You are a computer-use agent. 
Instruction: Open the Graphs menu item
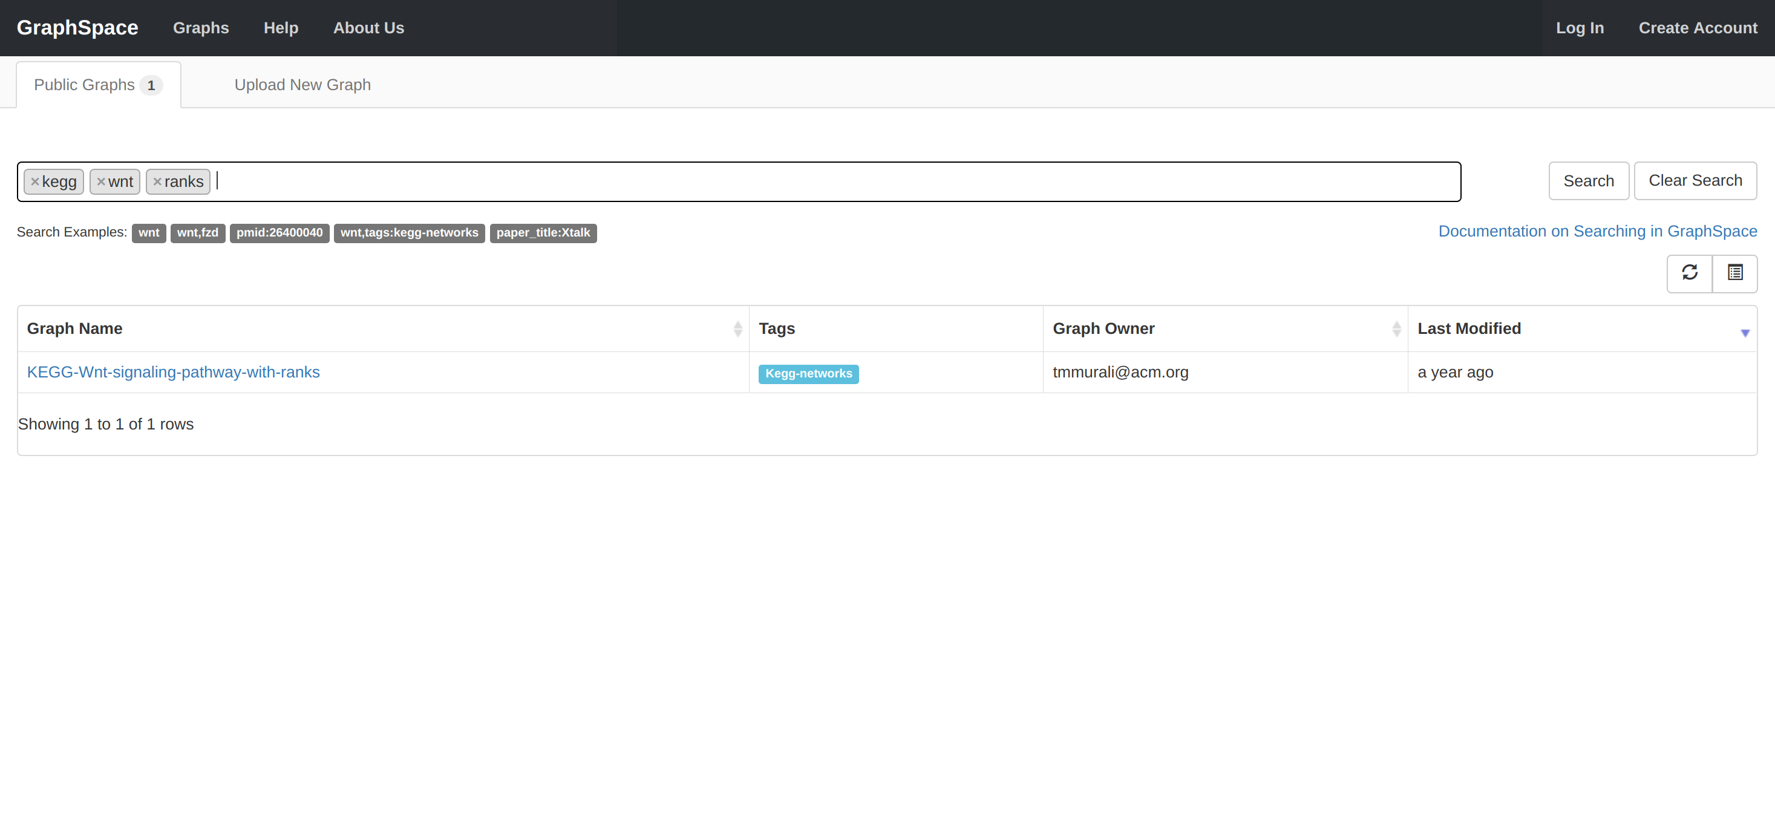pos(200,28)
